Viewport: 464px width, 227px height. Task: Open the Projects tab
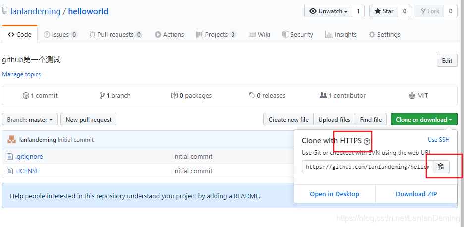click(216, 34)
